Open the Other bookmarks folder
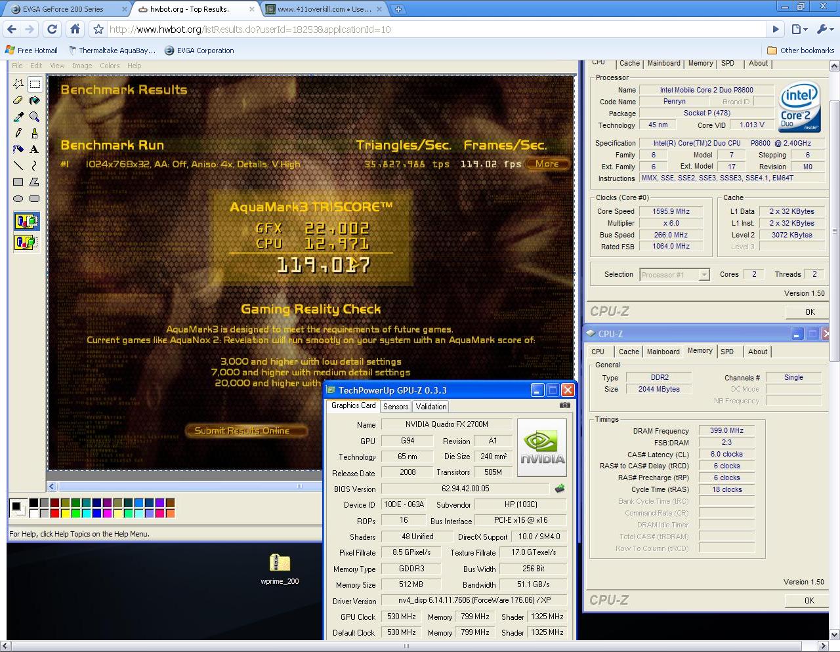Viewport: 840px width, 652px height. (801, 51)
